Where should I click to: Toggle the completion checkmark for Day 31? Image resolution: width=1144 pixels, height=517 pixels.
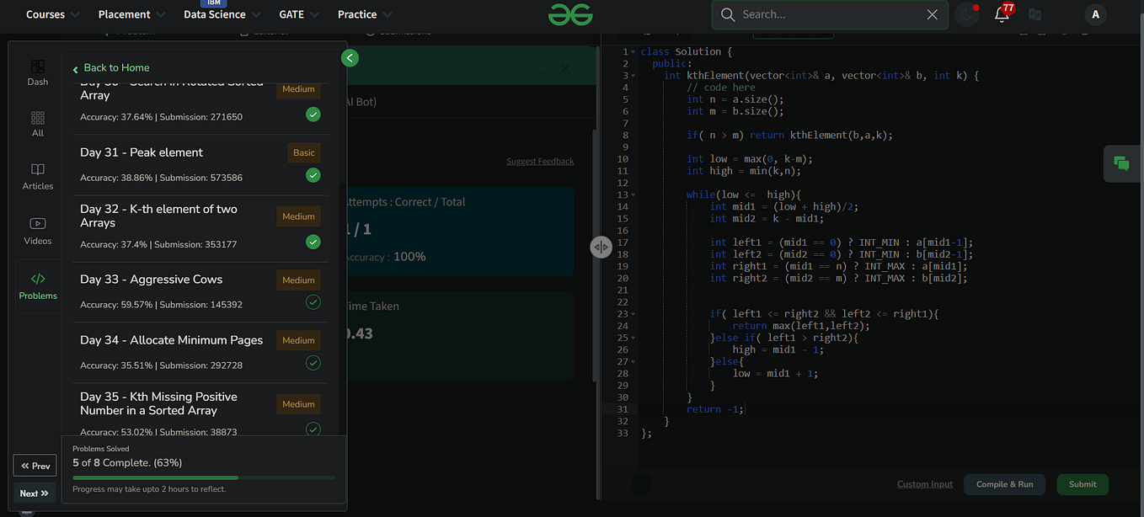coord(313,175)
